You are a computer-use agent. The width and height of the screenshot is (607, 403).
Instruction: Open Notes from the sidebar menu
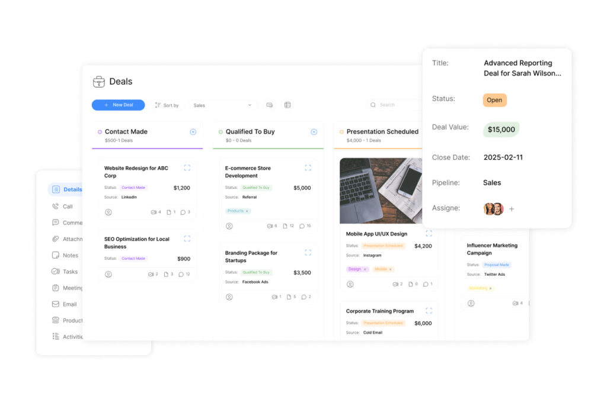pyautogui.click(x=70, y=256)
